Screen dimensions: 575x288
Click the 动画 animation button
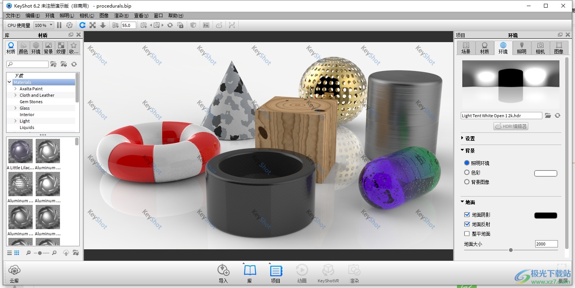(302, 274)
